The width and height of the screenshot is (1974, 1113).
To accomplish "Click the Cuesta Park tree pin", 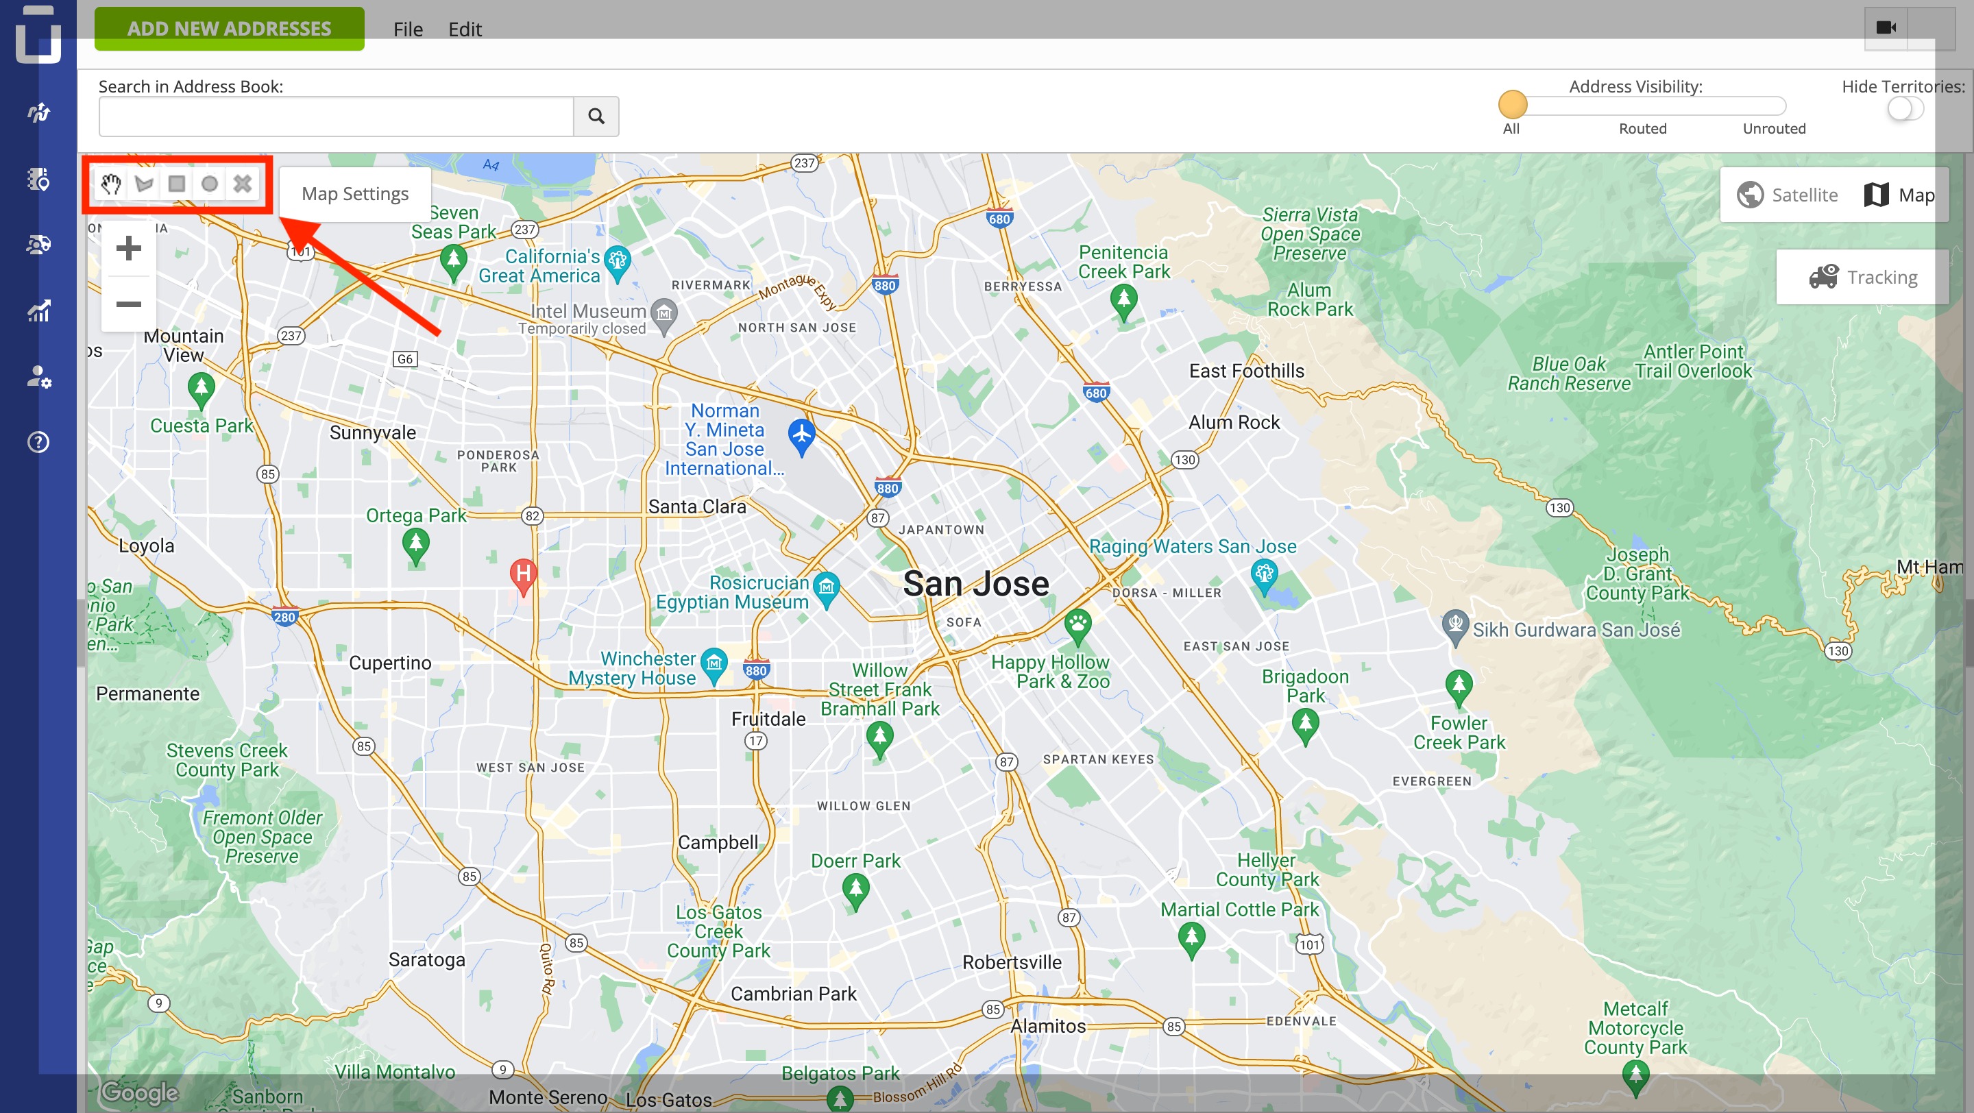I will [202, 391].
